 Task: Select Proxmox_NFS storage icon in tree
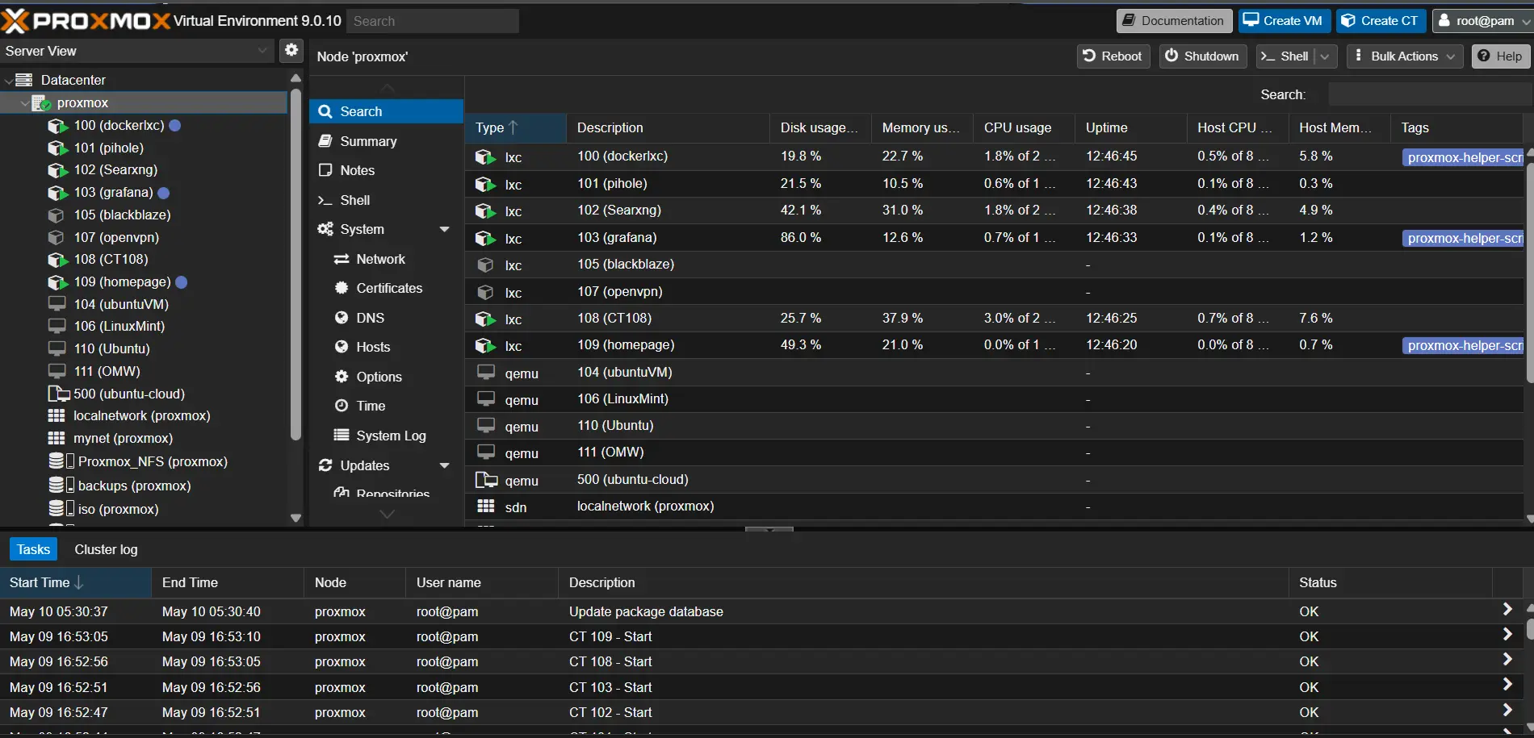tap(61, 461)
